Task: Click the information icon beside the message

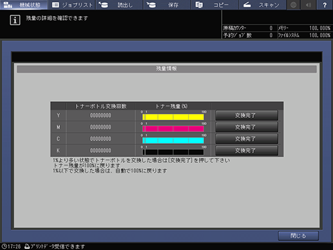Action: click(15, 20)
